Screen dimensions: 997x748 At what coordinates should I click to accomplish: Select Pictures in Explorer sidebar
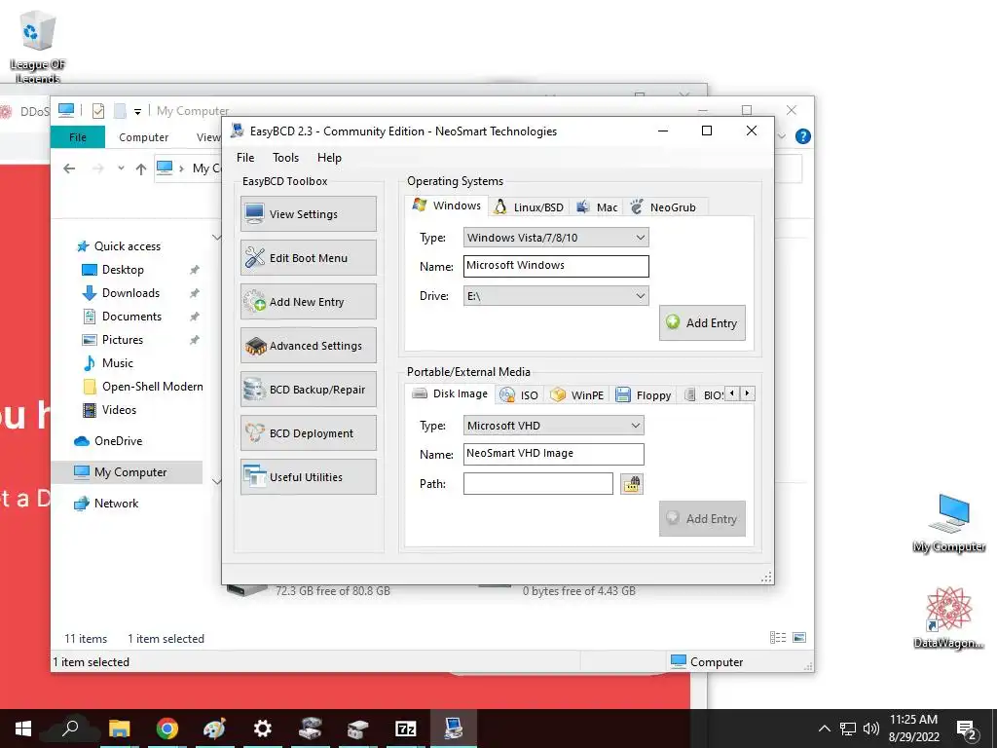point(122,340)
